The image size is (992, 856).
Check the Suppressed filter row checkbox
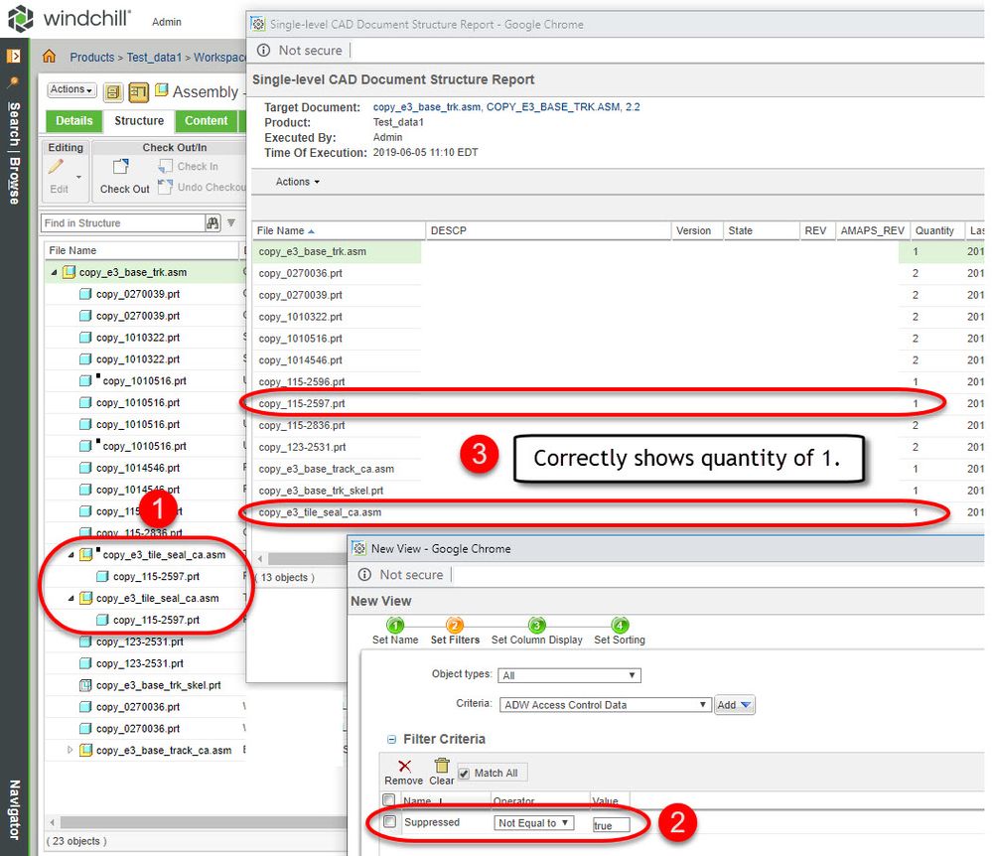pos(389,822)
